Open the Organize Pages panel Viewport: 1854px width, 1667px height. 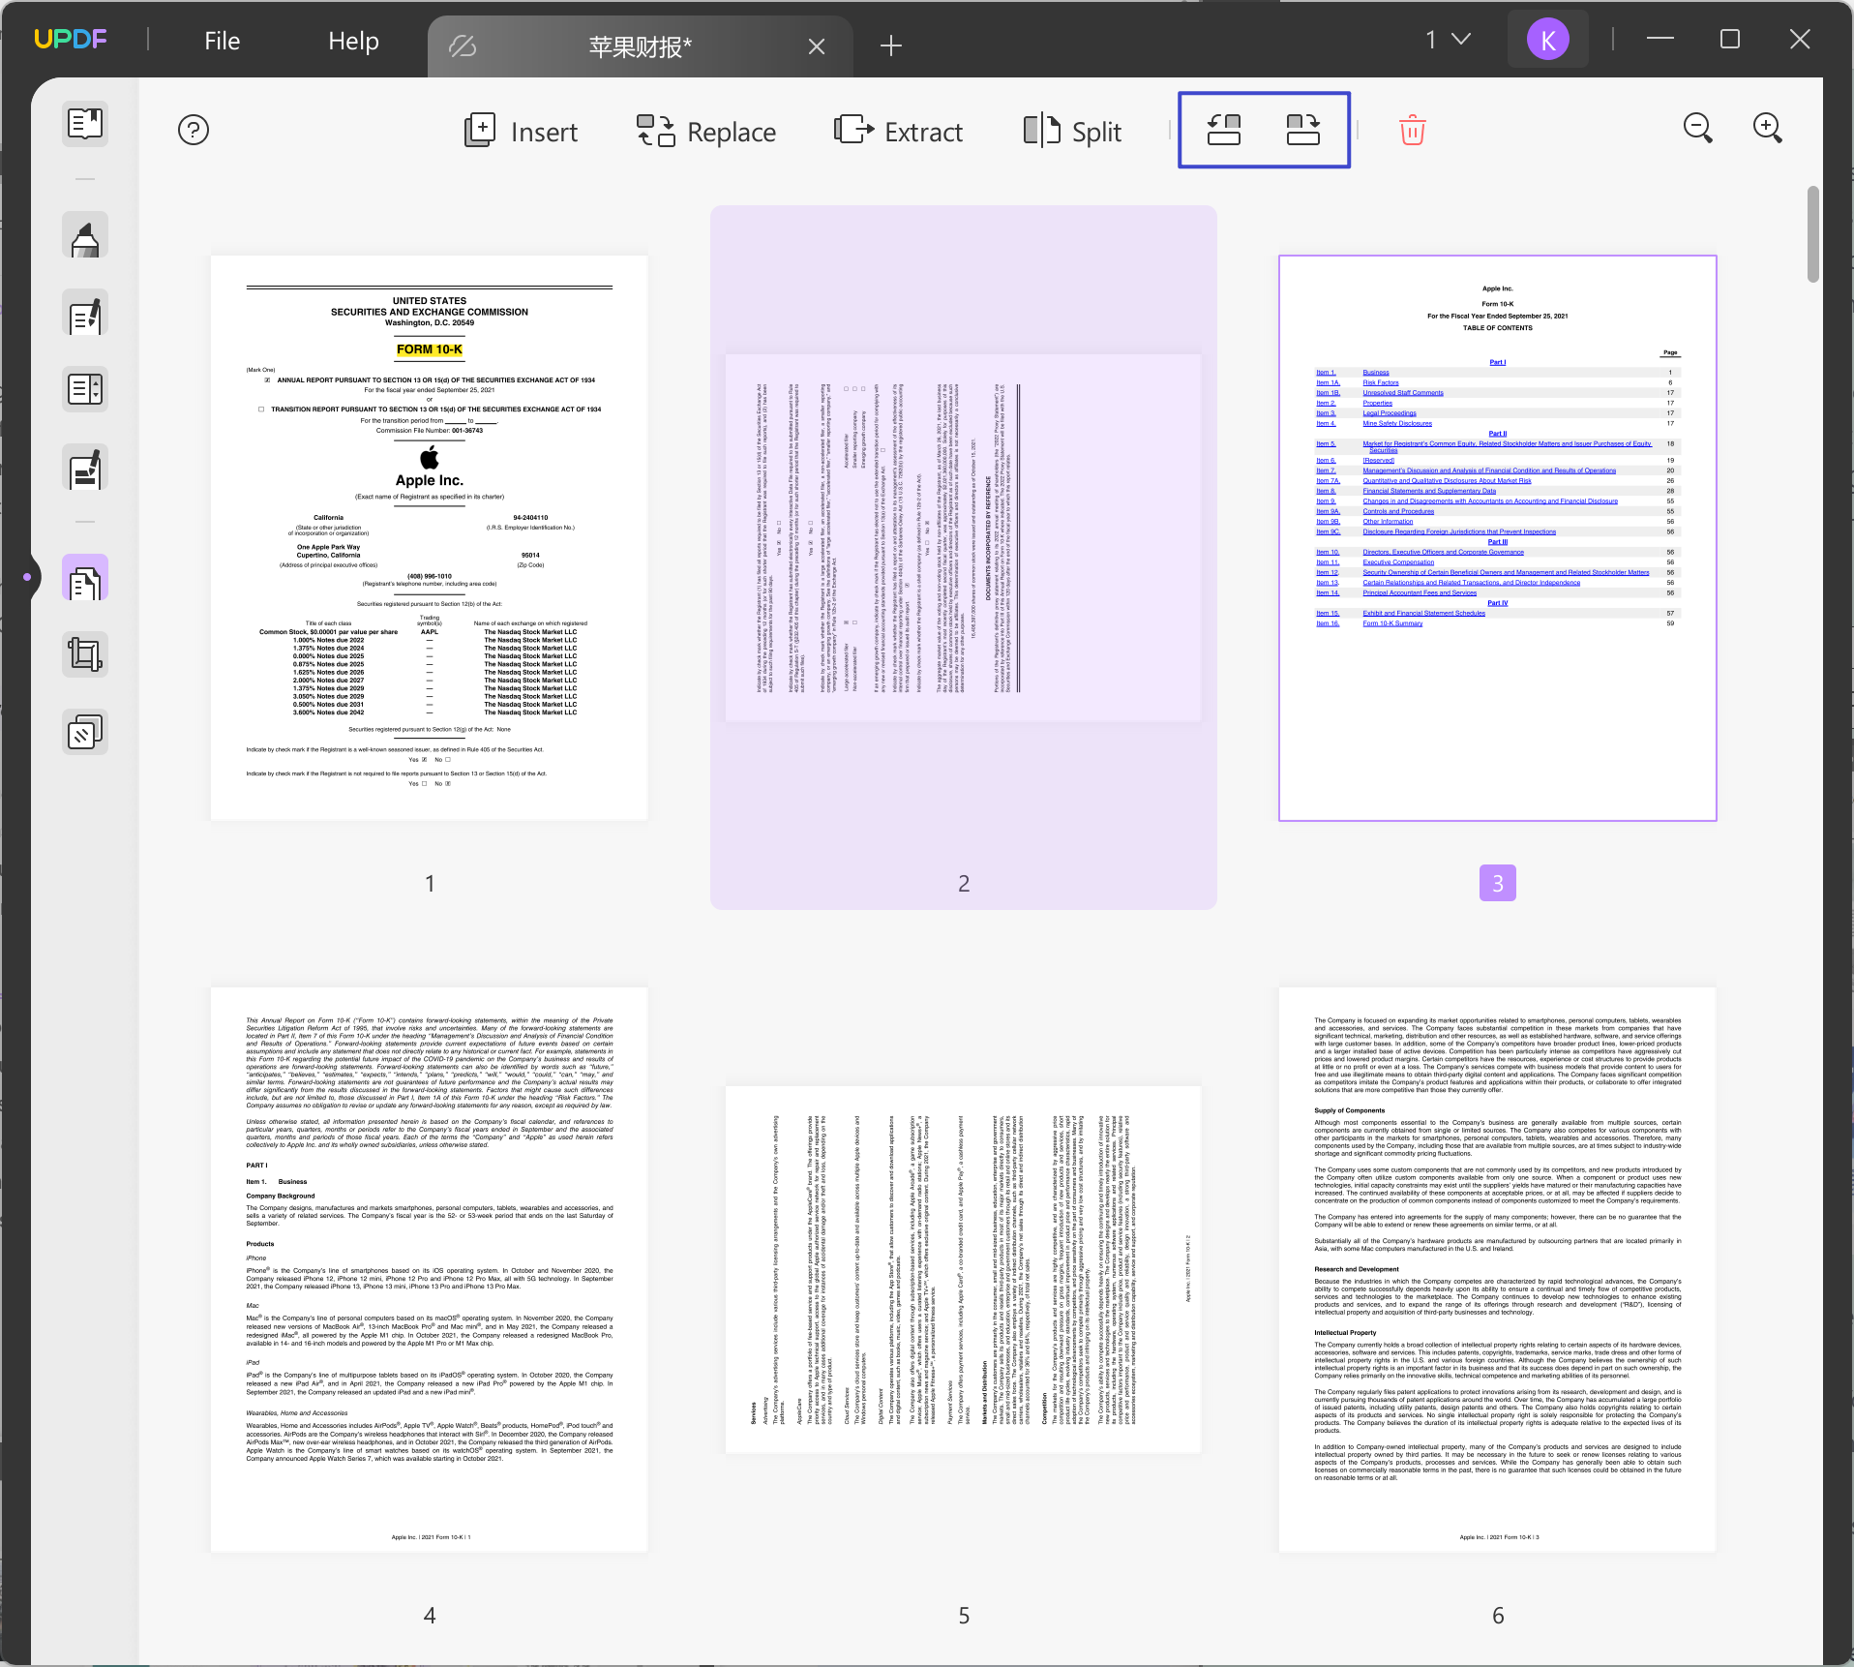point(85,577)
